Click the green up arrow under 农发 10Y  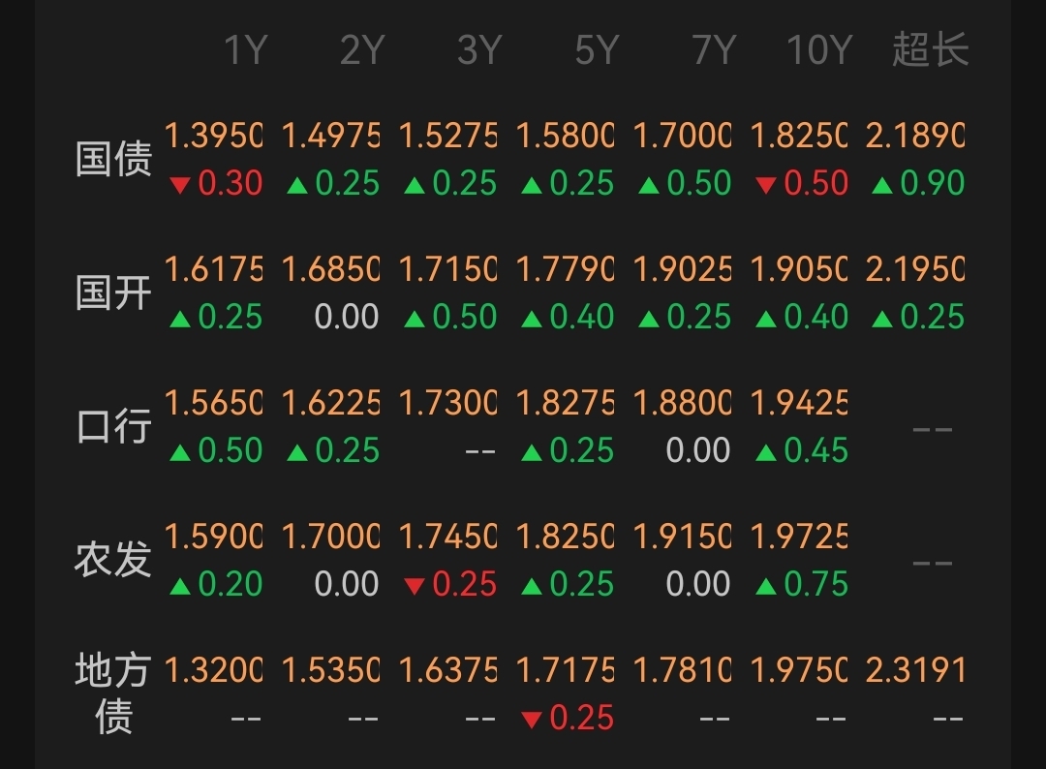766,585
